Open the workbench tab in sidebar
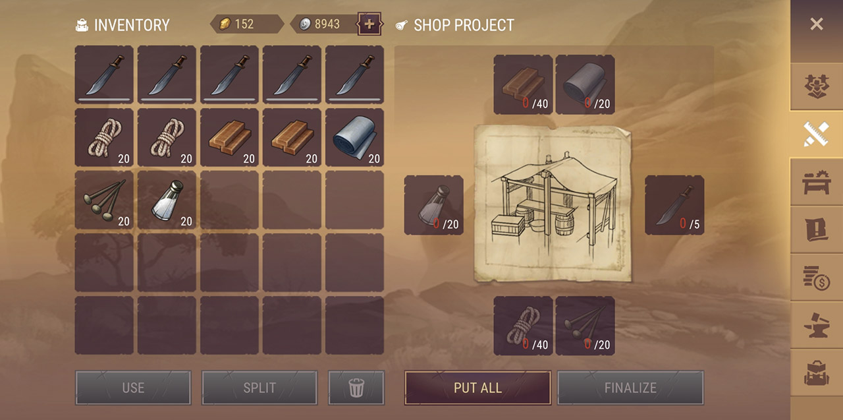 click(x=817, y=182)
